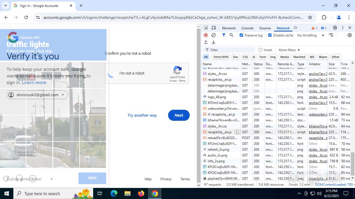355x199 pixels.
Task: Uncheck the Disable cache checkbox
Action: coord(270,35)
